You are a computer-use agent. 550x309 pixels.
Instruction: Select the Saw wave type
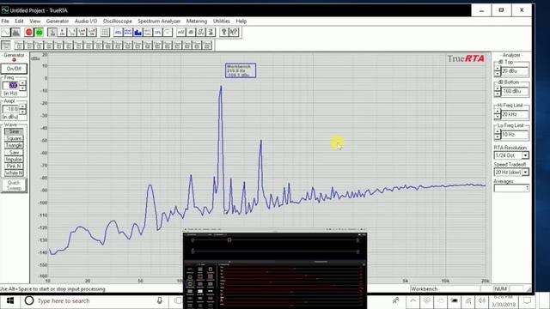[x=14, y=153]
